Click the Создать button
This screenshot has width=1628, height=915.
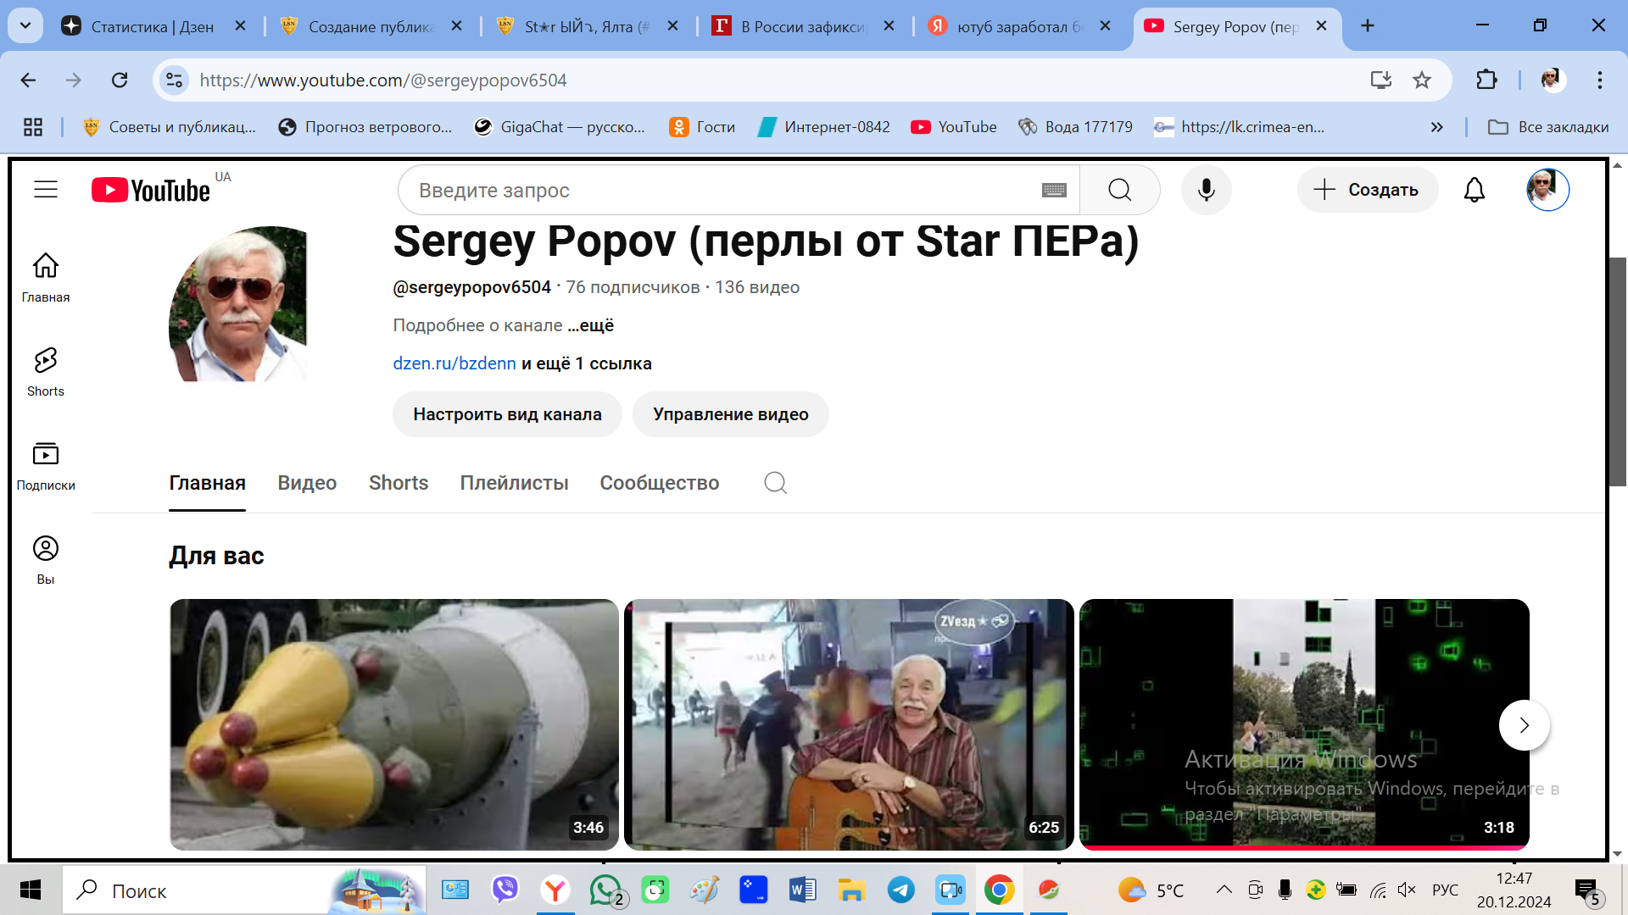pos(1367,190)
